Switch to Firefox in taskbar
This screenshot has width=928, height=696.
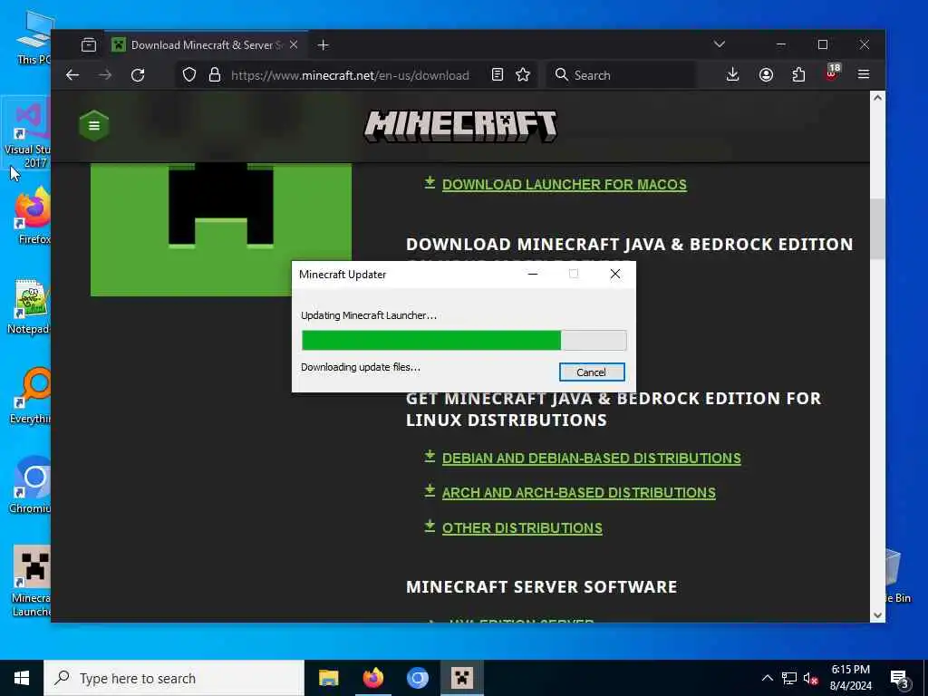pos(372,678)
